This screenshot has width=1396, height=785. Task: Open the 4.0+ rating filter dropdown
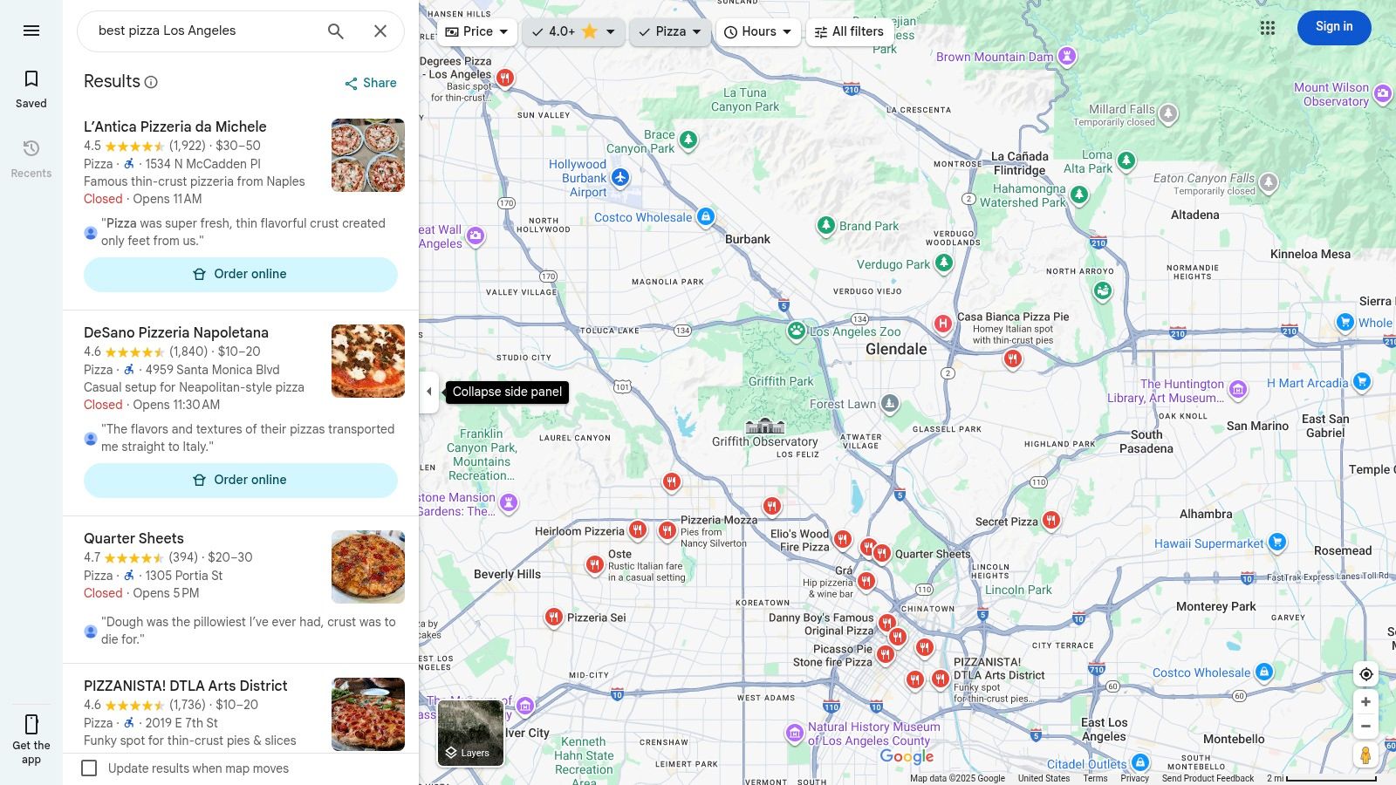573,31
